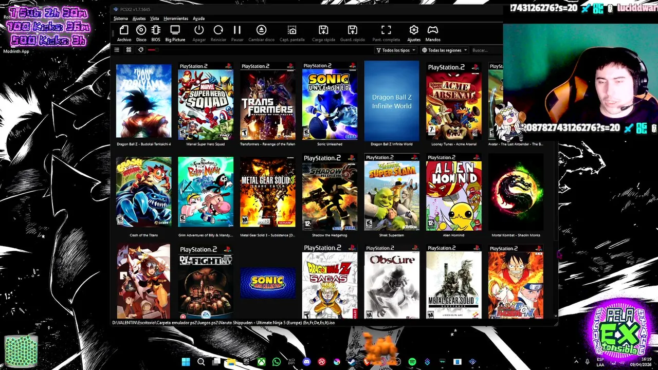Launch Big Picture mode
This screenshot has height=370, width=658.
tap(175, 33)
